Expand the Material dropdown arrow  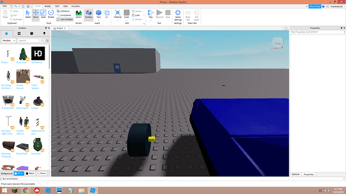coord(118,20)
